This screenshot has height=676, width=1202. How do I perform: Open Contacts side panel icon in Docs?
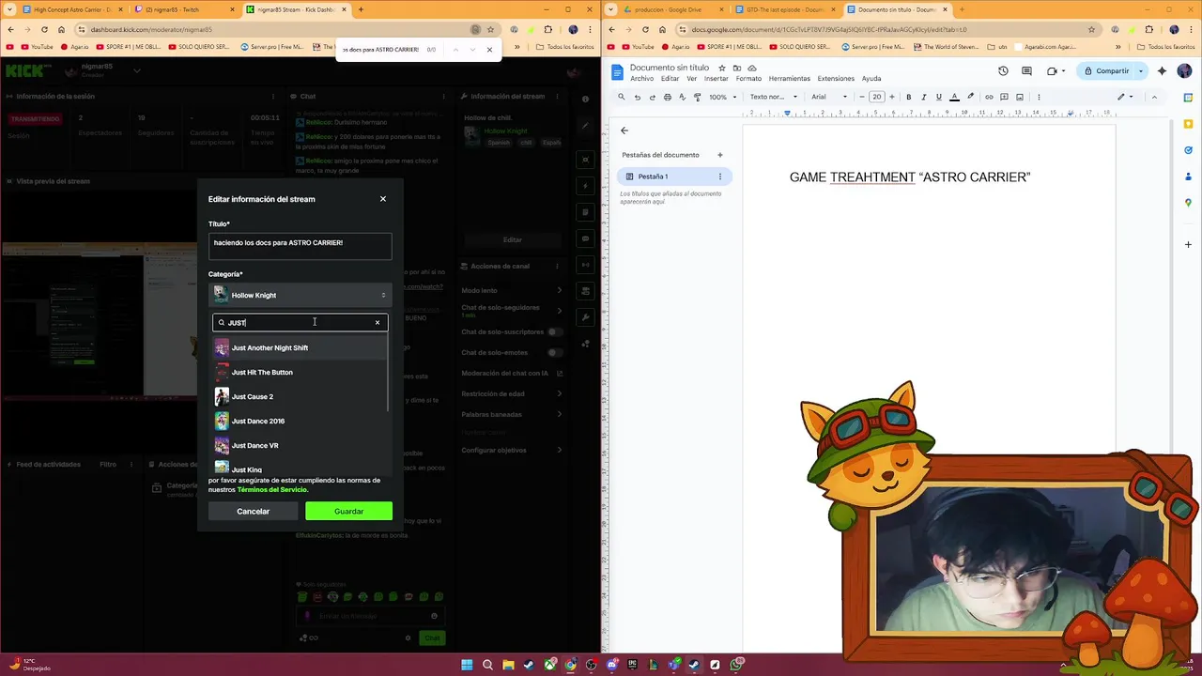point(1188,177)
